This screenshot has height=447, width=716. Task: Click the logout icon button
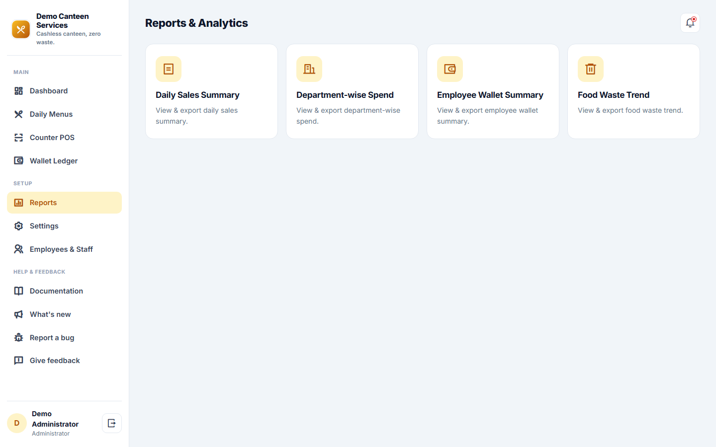coord(112,423)
